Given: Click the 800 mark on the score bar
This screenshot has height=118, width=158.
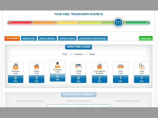Looking at the screenshot, I should (125, 23).
